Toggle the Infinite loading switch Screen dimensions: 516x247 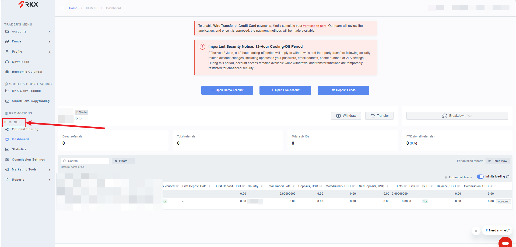click(480, 177)
